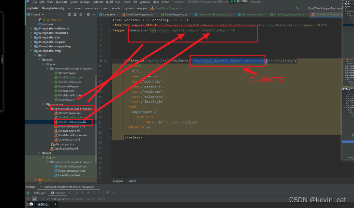
Task: Switch to Console tab in Debug panel
Action: pos(58,193)
